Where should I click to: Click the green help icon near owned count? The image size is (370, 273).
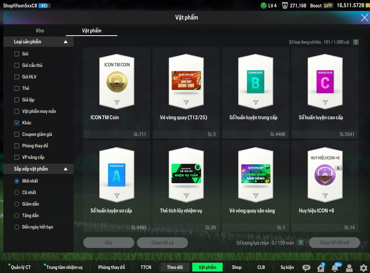(356, 42)
